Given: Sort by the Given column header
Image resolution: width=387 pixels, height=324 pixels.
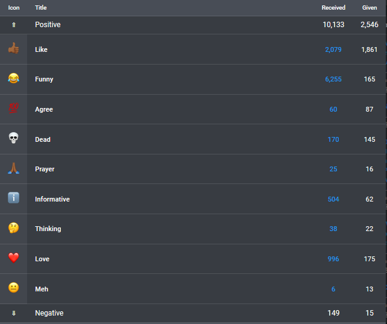Looking at the screenshot, I should click(x=370, y=8).
